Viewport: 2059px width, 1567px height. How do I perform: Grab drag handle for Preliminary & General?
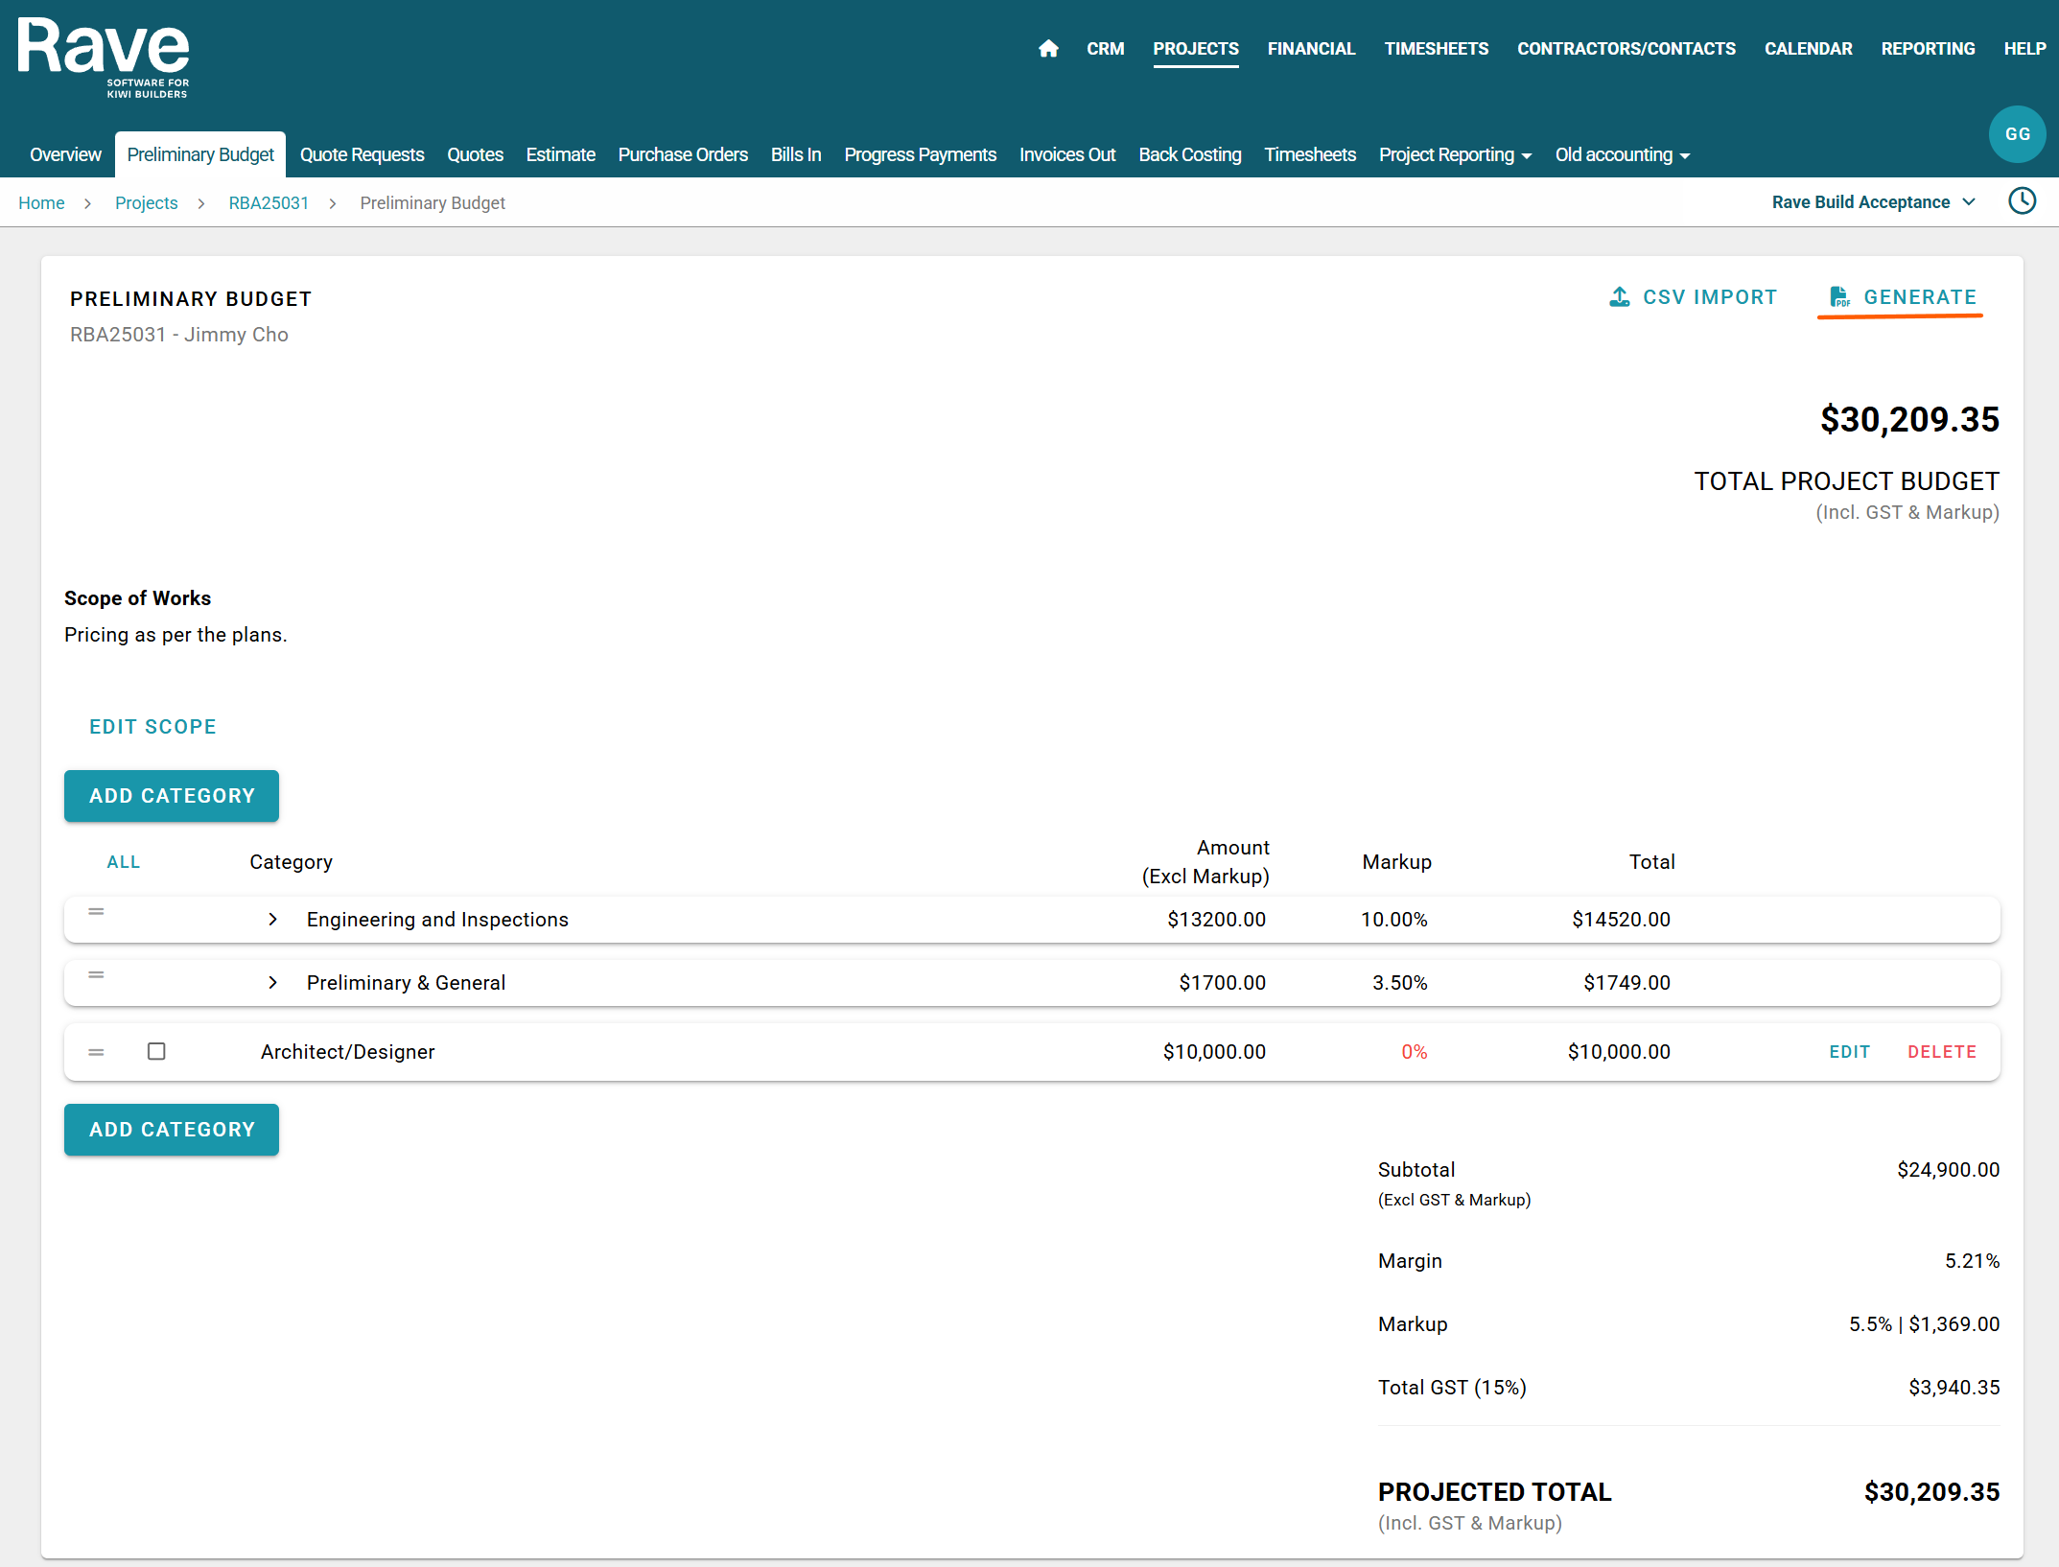[x=96, y=975]
